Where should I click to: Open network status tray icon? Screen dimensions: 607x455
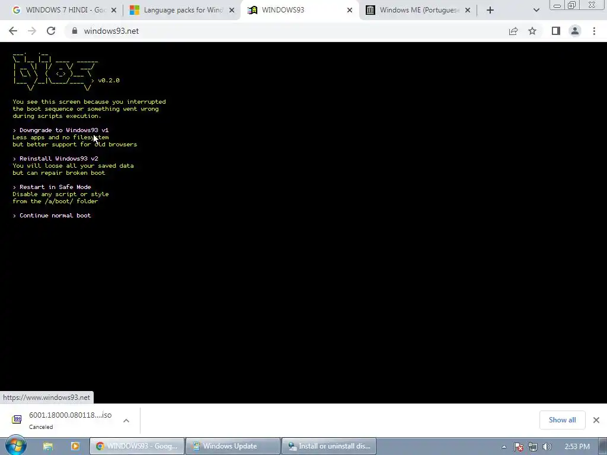(533, 447)
